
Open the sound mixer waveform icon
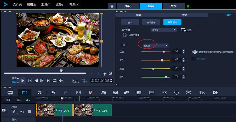[x=104, y=92]
